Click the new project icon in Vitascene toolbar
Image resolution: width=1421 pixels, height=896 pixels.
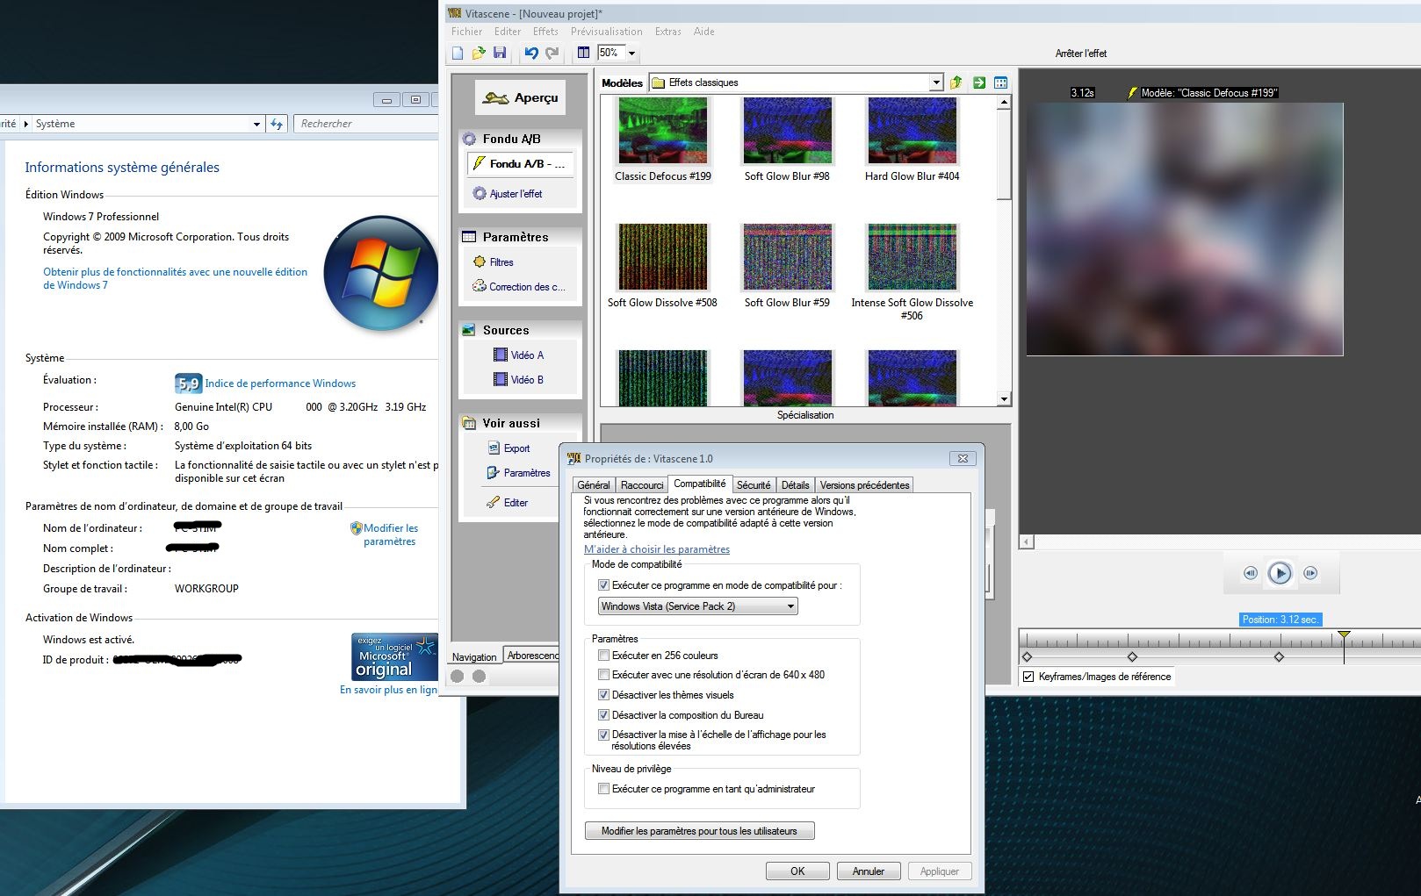458,53
